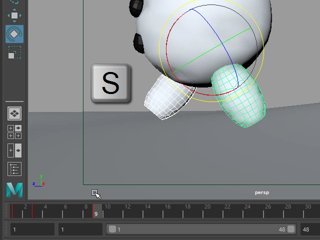The height and width of the screenshot is (240, 320).
Task: Switch to four-view panel layout
Action: point(14,132)
